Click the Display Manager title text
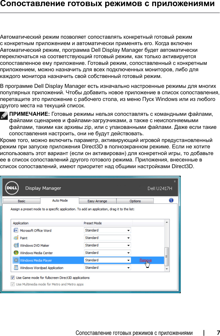Screen dimensions: 220x336 pyautogui.click(x=43, y=188)
